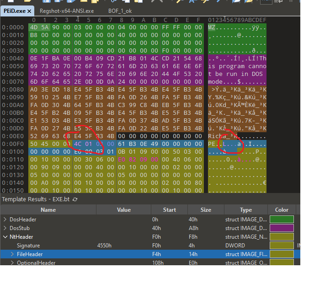This screenshot has height=284, width=325.
Task: Sort by the Start column header
Action: (169, 210)
